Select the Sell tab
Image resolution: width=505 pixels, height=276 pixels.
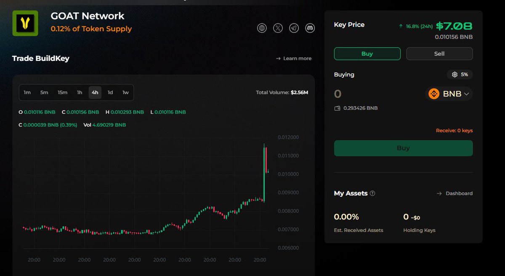point(439,54)
